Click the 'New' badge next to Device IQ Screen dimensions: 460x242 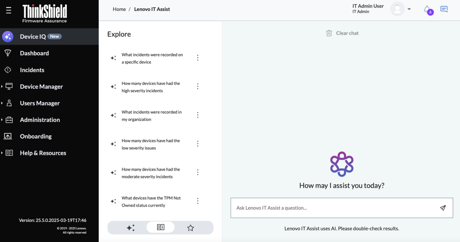(55, 36)
